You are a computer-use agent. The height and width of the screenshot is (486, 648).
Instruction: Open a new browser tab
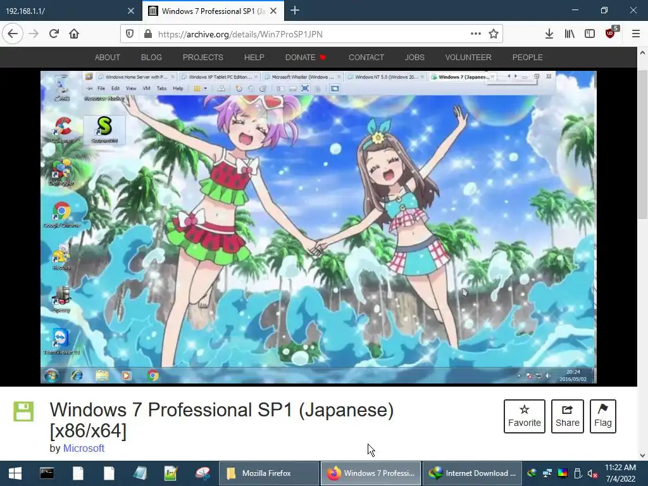coord(295,11)
